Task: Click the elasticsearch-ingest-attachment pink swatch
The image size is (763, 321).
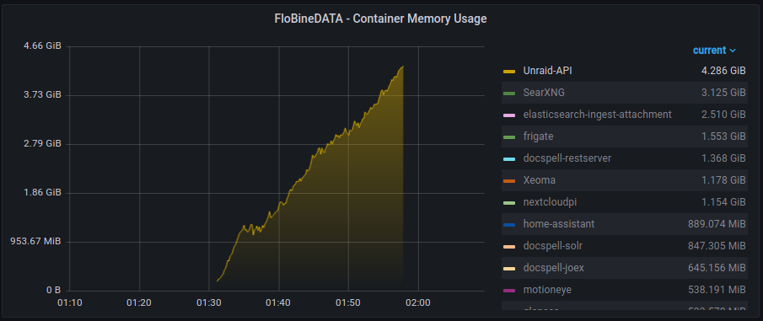Action: 509,115
